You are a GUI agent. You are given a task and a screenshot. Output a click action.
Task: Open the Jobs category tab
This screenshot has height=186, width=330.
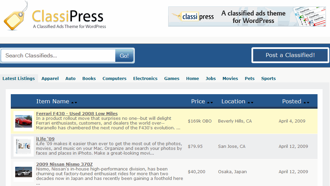click(211, 78)
